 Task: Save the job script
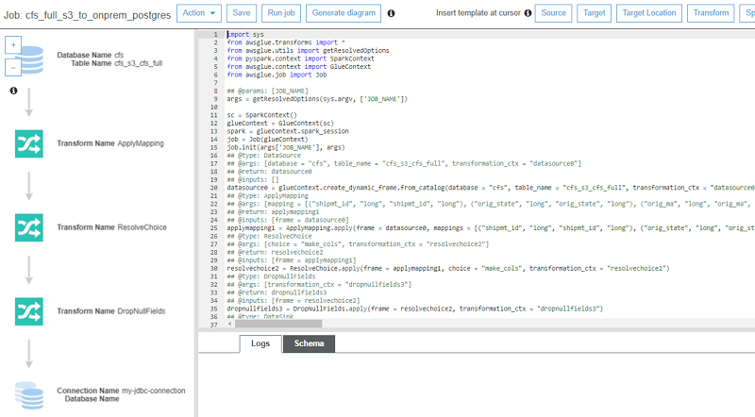tap(242, 13)
